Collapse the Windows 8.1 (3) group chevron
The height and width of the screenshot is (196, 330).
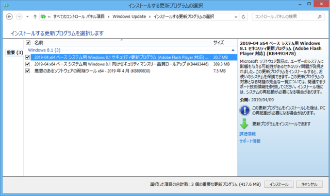233,50
